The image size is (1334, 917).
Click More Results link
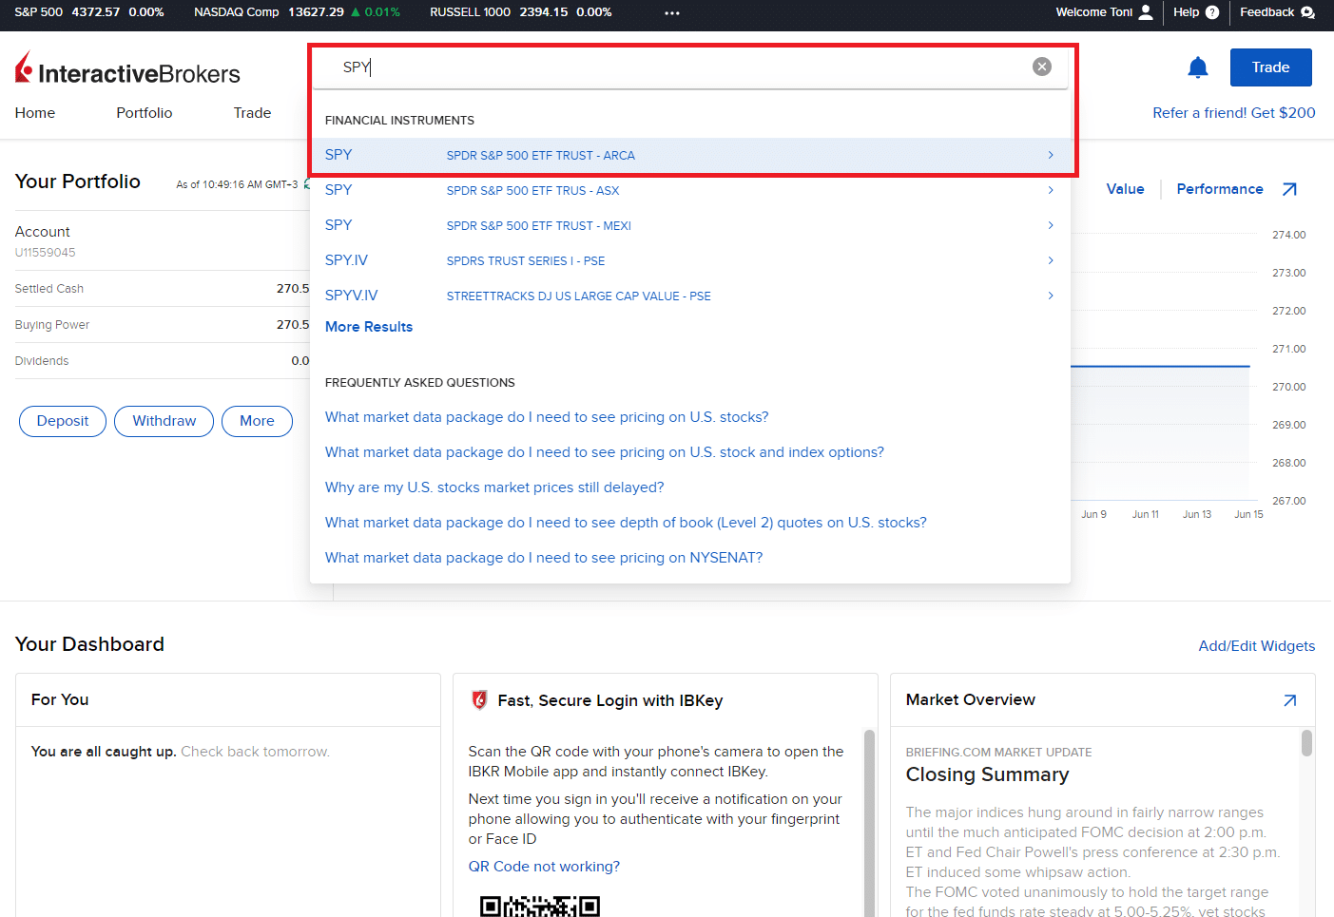pos(369,327)
